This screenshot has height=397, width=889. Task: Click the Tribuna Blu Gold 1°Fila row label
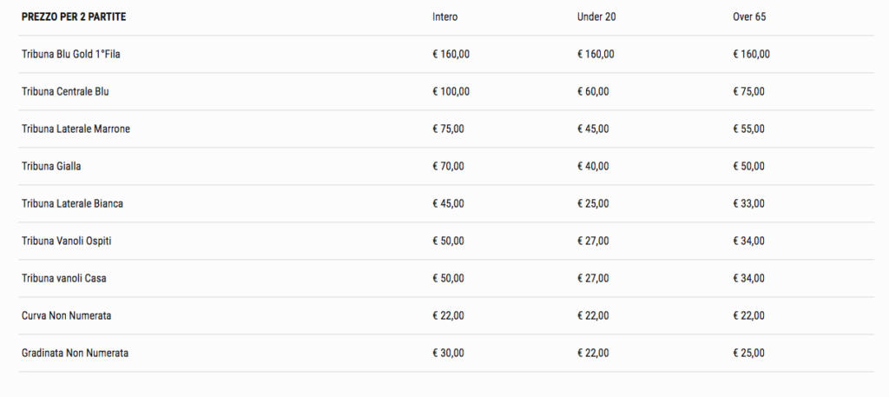(x=71, y=55)
